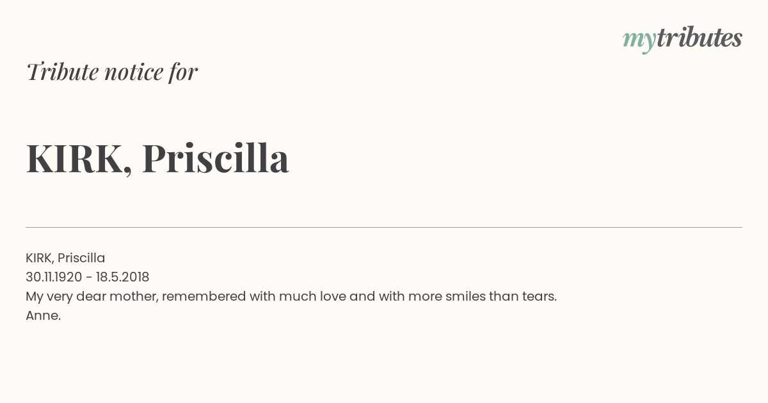The height and width of the screenshot is (403, 768).
Task: Click the green 'my' part of the logo
Action: pyautogui.click(x=639, y=40)
